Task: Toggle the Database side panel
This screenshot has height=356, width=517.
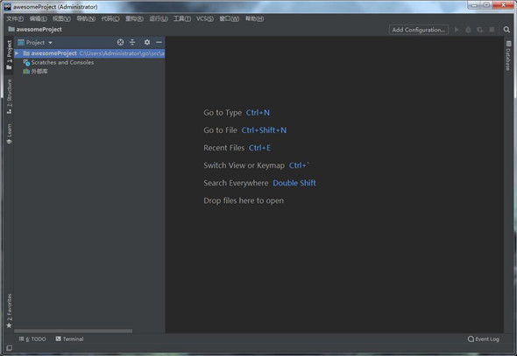Action: pos(508,55)
